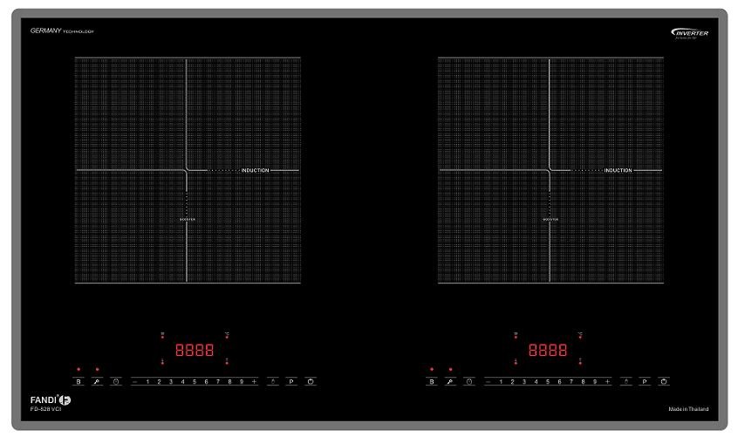Image resolution: width=738 pixels, height=437 pixels.
Task: Set left zone power level to 5
Action: pos(195,382)
